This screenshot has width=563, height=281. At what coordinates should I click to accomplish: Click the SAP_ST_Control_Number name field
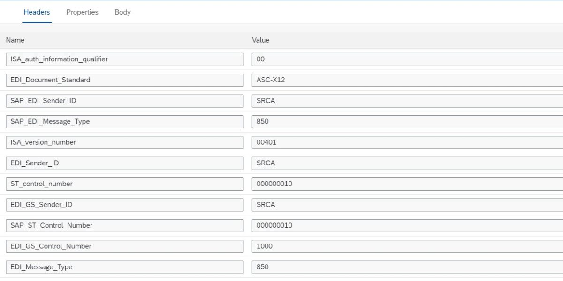[125, 225]
